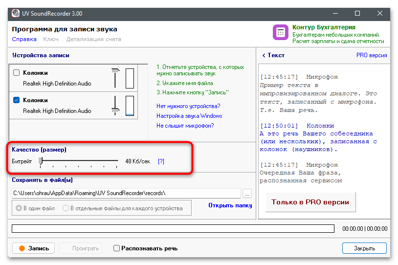398x265 pixels.
Task: Uncheck the second Колонки device checkbox
Action: 17,100
